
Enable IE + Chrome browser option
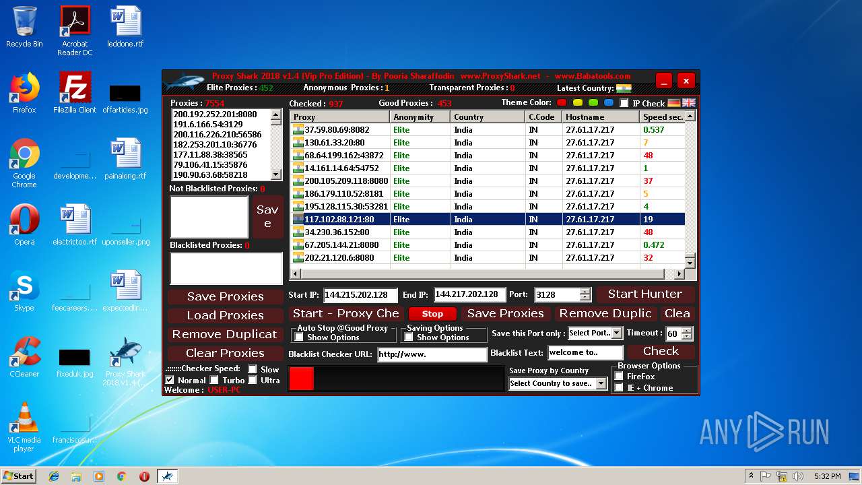click(619, 387)
